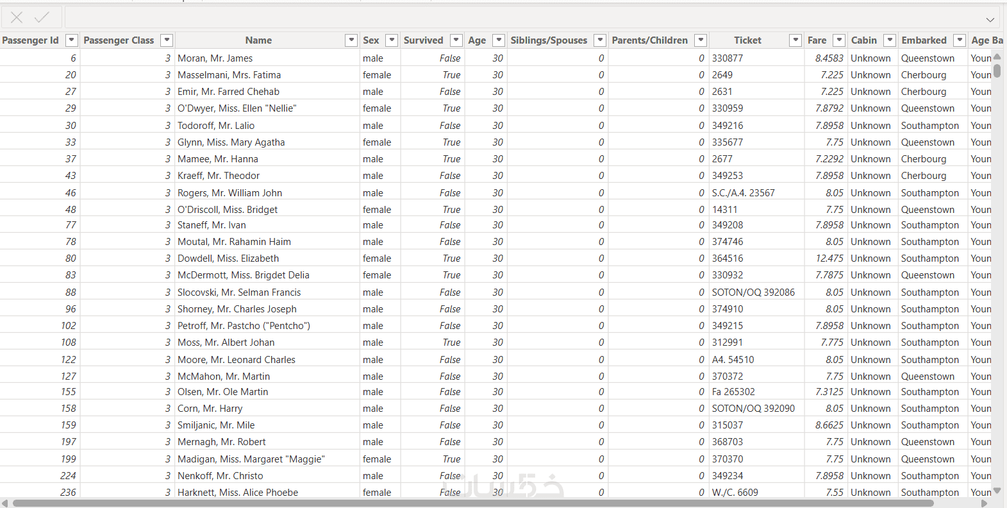Select the Siblings/Spouses column header label
This screenshot has height=508, width=1007.
pos(549,40)
